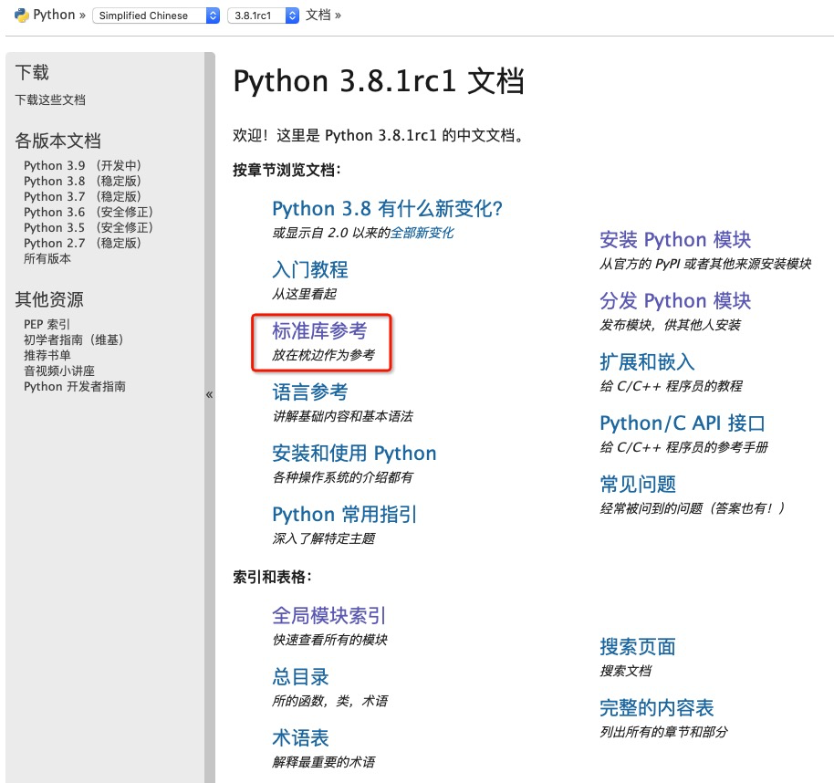Click the Python breadcrumb link
The width and height of the screenshot is (834, 783).
tap(54, 15)
